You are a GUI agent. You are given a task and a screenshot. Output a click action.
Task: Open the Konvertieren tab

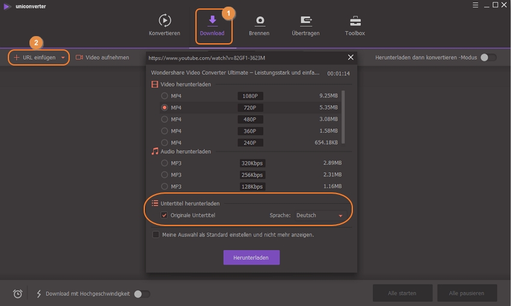[x=164, y=25]
